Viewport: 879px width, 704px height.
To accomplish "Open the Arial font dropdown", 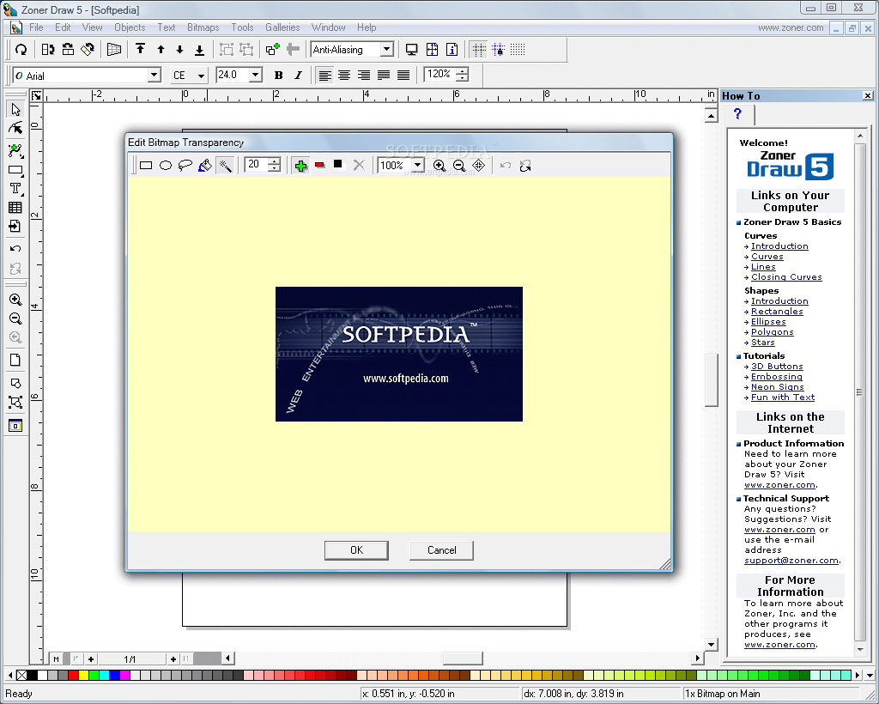I will click(155, 75).
